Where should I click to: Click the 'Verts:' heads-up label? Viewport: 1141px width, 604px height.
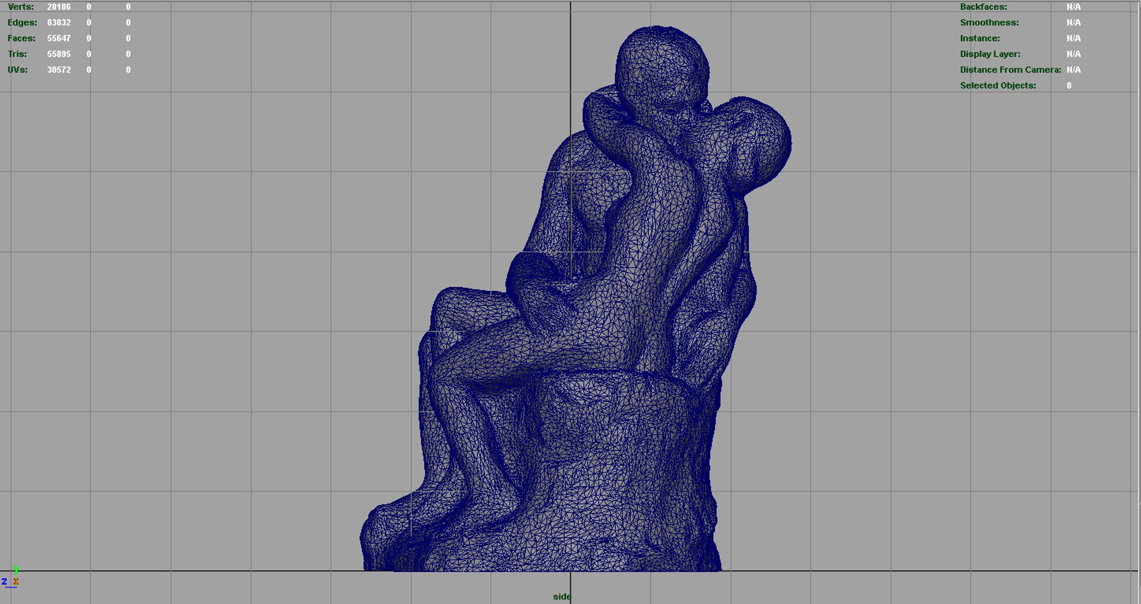(21, 7)
